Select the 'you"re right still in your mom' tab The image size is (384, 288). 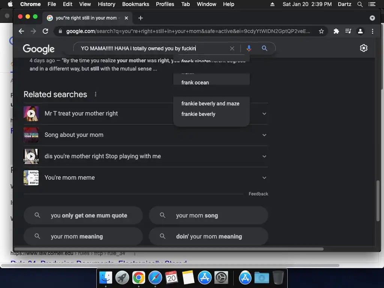click(x=87, y=18)
